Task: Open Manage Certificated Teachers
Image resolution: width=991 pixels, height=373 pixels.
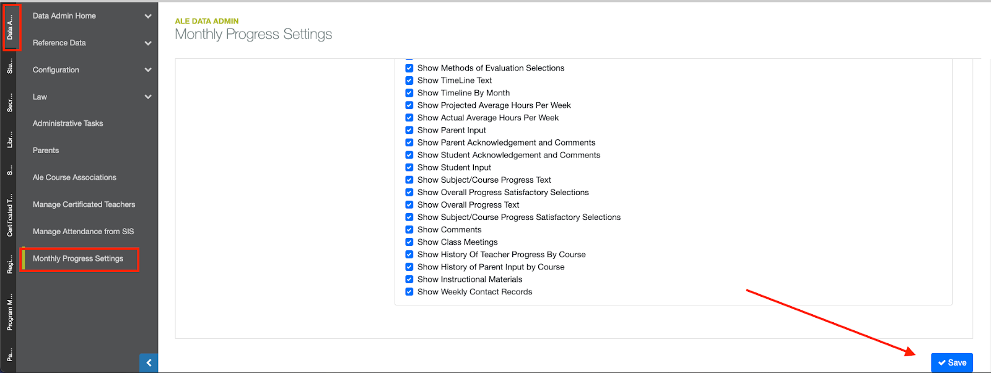Action: tap(84, 204)
